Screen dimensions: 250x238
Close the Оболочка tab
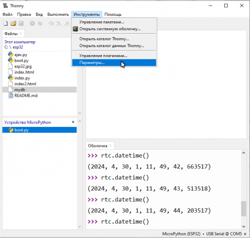point(111,145)
